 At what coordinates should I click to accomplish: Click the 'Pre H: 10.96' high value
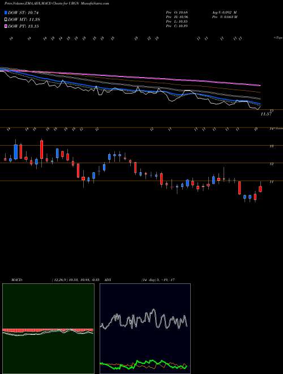[177, 17]
